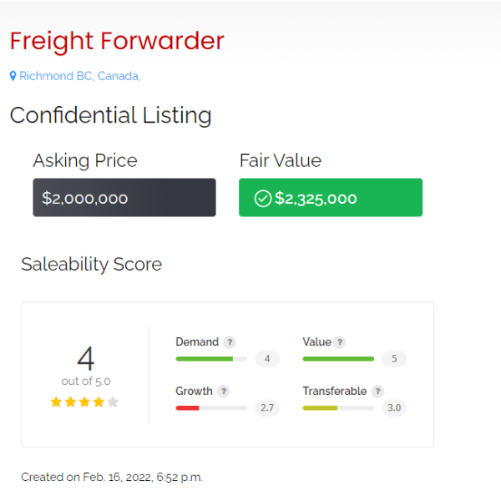Click the Value score progress bar
The height and width of the screenshot is (501, 501).
pyautogui.click(x=338, y=359)
